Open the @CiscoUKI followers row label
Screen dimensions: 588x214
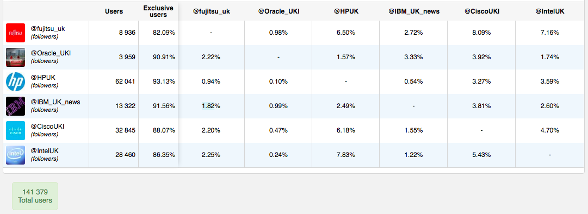47,130
